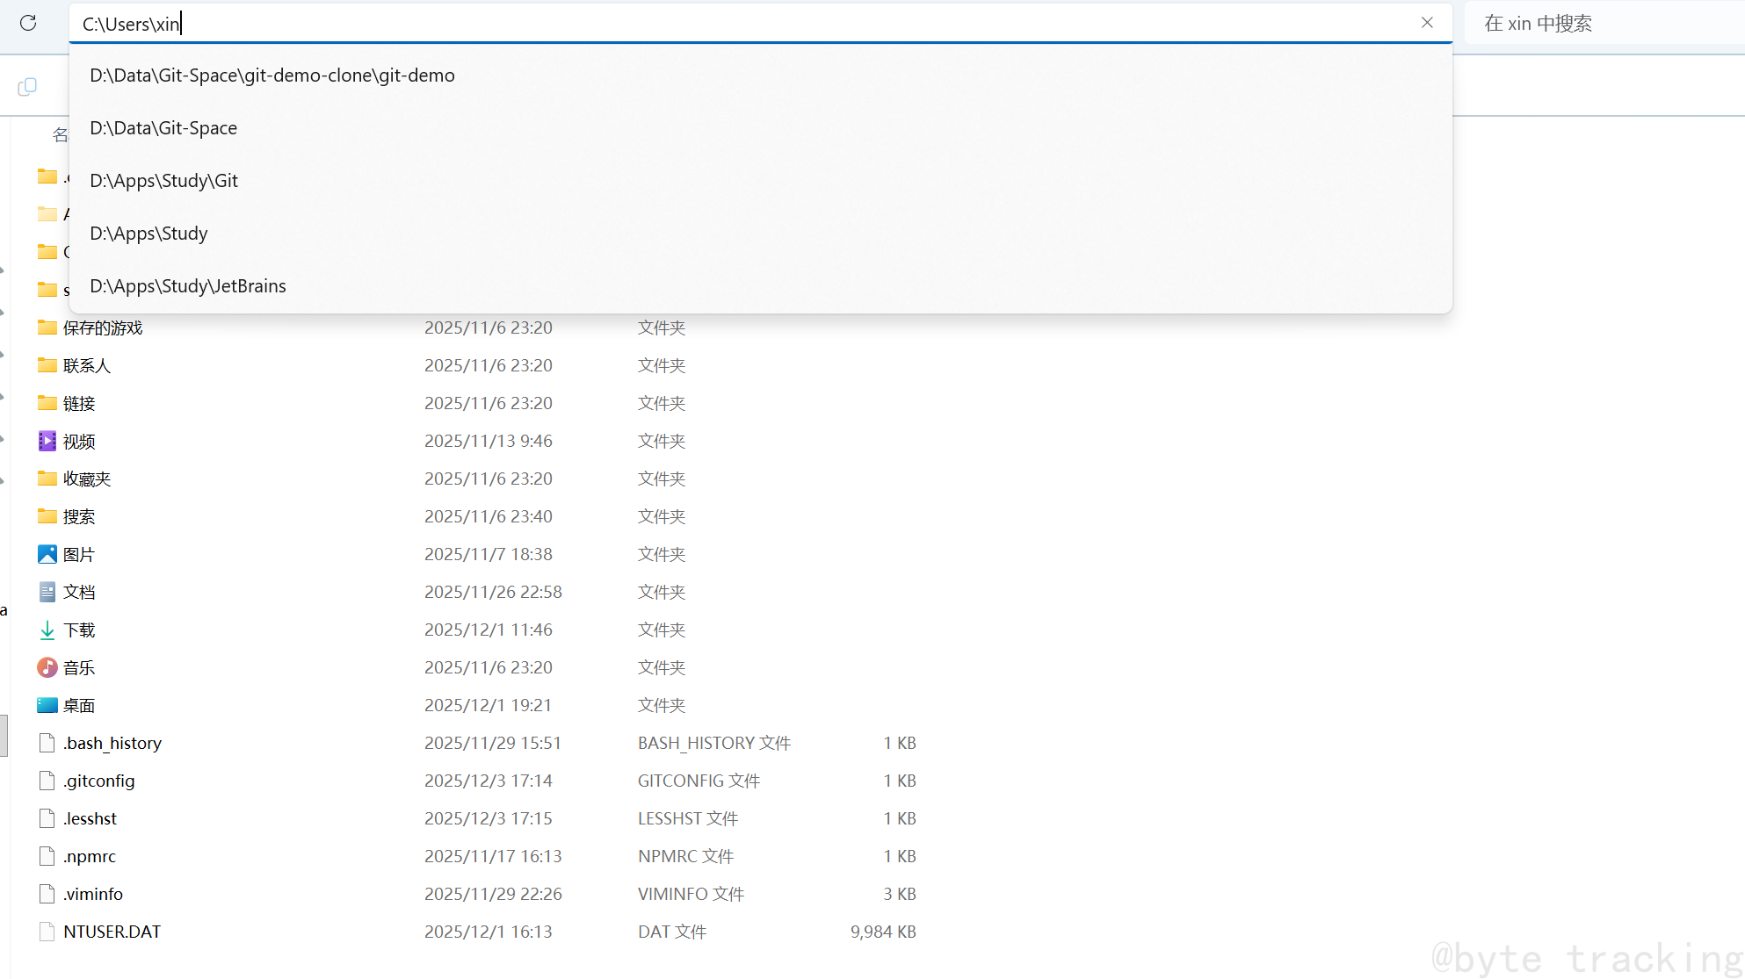
Task: Open the 文档 documents folder icon
Action: click(x=47, y=592)
